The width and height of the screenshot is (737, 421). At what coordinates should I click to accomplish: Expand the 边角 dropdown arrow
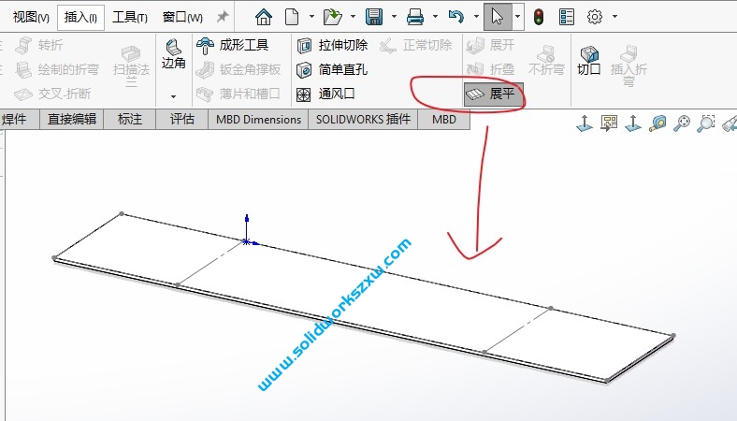[173, 96]
